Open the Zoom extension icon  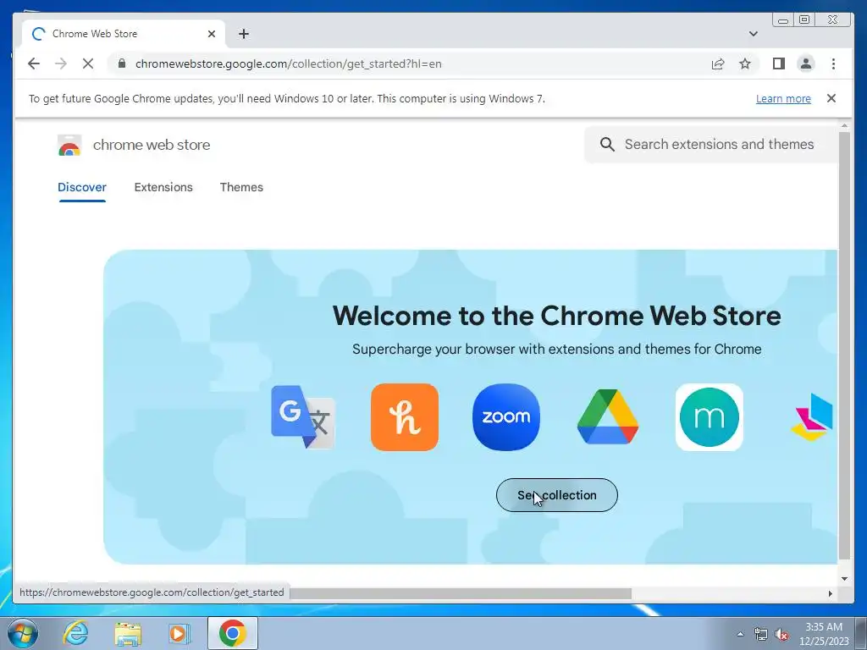[506, 416]
